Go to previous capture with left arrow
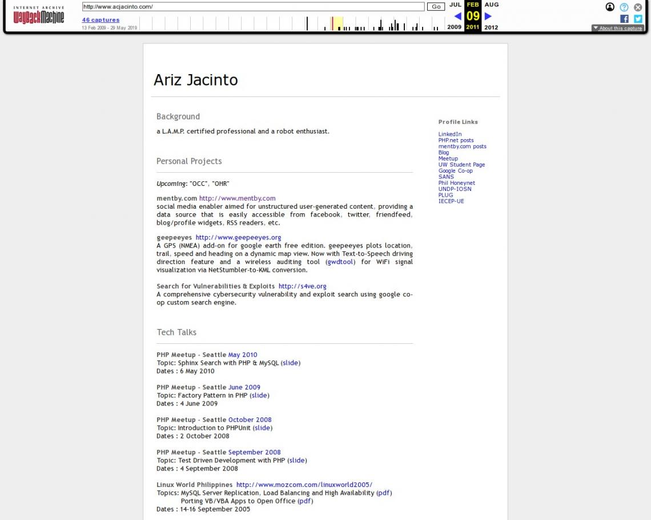Image resolution: width=651 pixels, height=520 pixels. 457,16
